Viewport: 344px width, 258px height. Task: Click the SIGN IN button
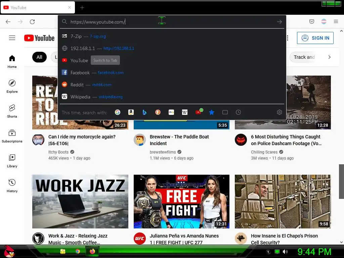pos(315,38)
